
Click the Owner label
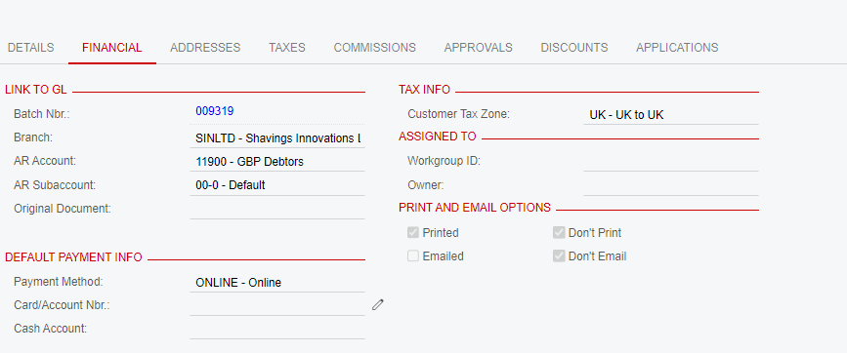coord(426,185)
